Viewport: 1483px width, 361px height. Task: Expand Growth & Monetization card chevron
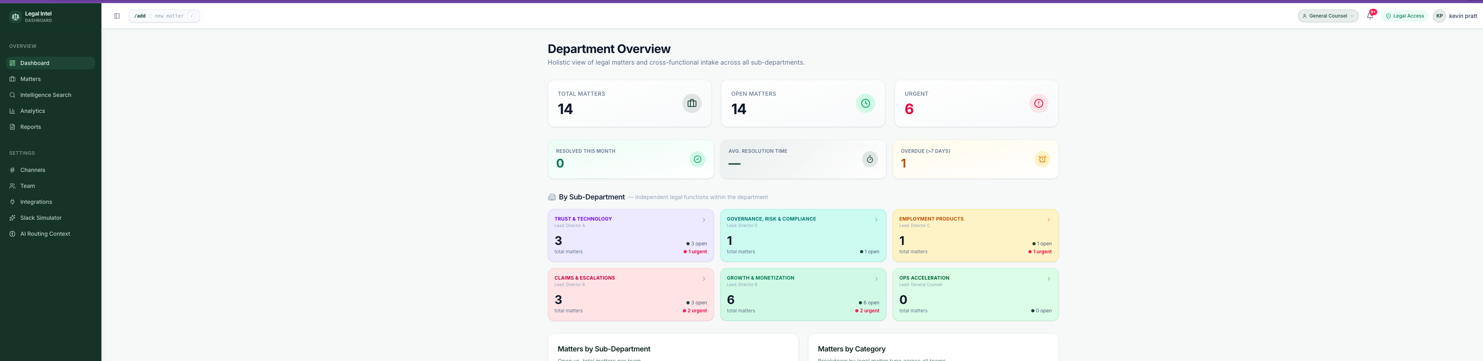click(x=876, y=279)
